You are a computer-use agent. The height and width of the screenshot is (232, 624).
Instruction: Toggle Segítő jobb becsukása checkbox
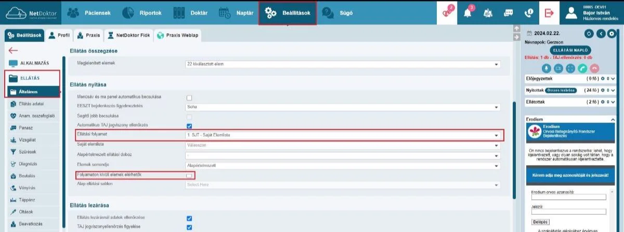189,117
